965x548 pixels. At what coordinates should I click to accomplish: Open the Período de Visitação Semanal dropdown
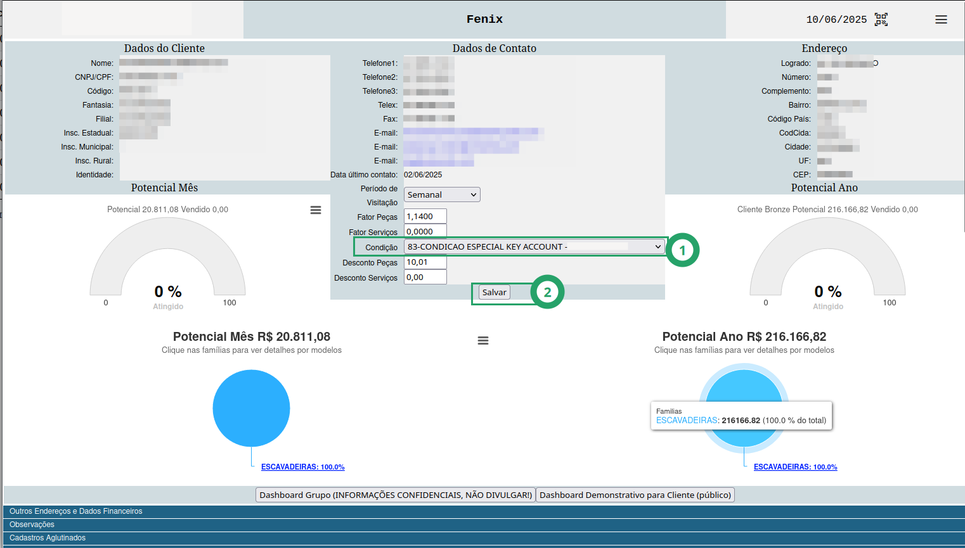tap(442, 194)
